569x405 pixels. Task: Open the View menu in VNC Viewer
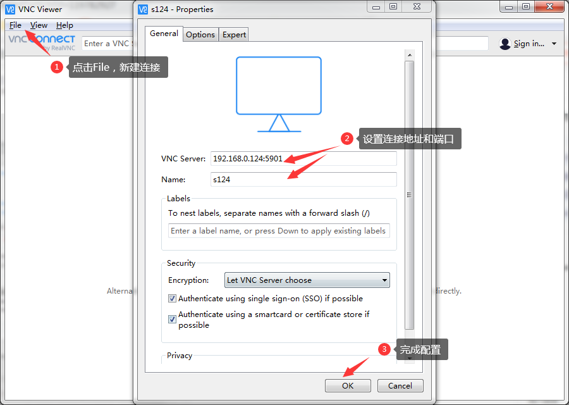pos(39,25)
